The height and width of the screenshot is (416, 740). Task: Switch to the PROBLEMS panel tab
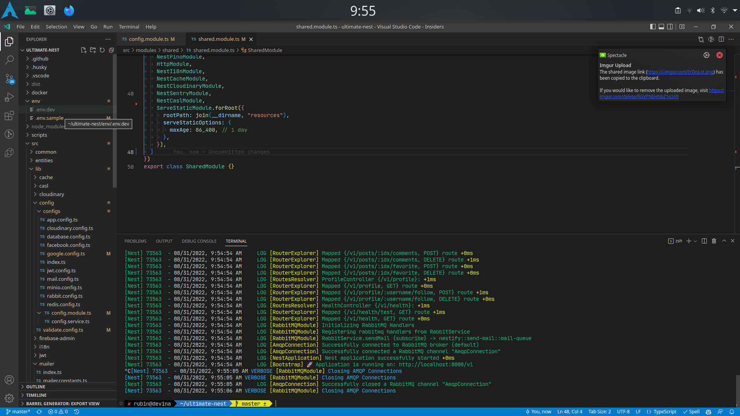click(x=135, y=241)
